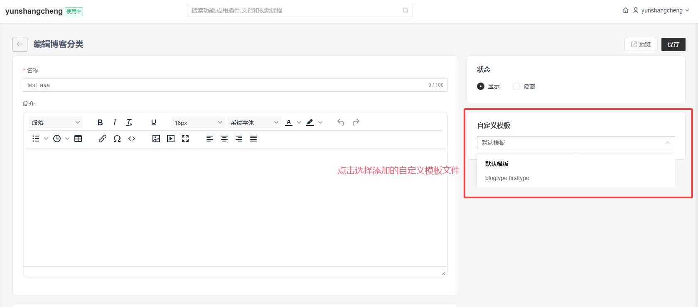Click the 保存 save button
This screenshot has width=698, height=307.
pyautogui.click(x=673, y=44)
